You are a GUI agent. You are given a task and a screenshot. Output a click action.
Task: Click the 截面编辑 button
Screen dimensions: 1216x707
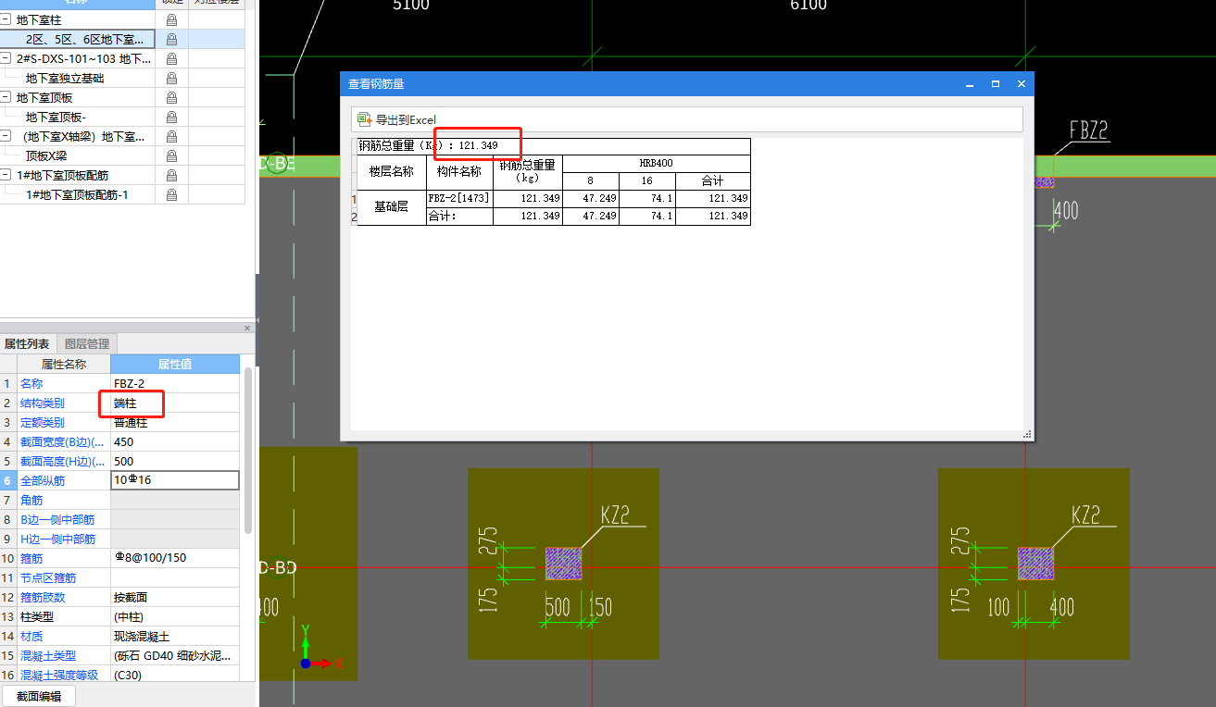pos(39,696)
